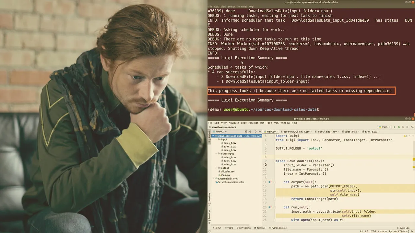Show the Problems tool window
This screenshot has height=233, width=415.
coord(243,228)
